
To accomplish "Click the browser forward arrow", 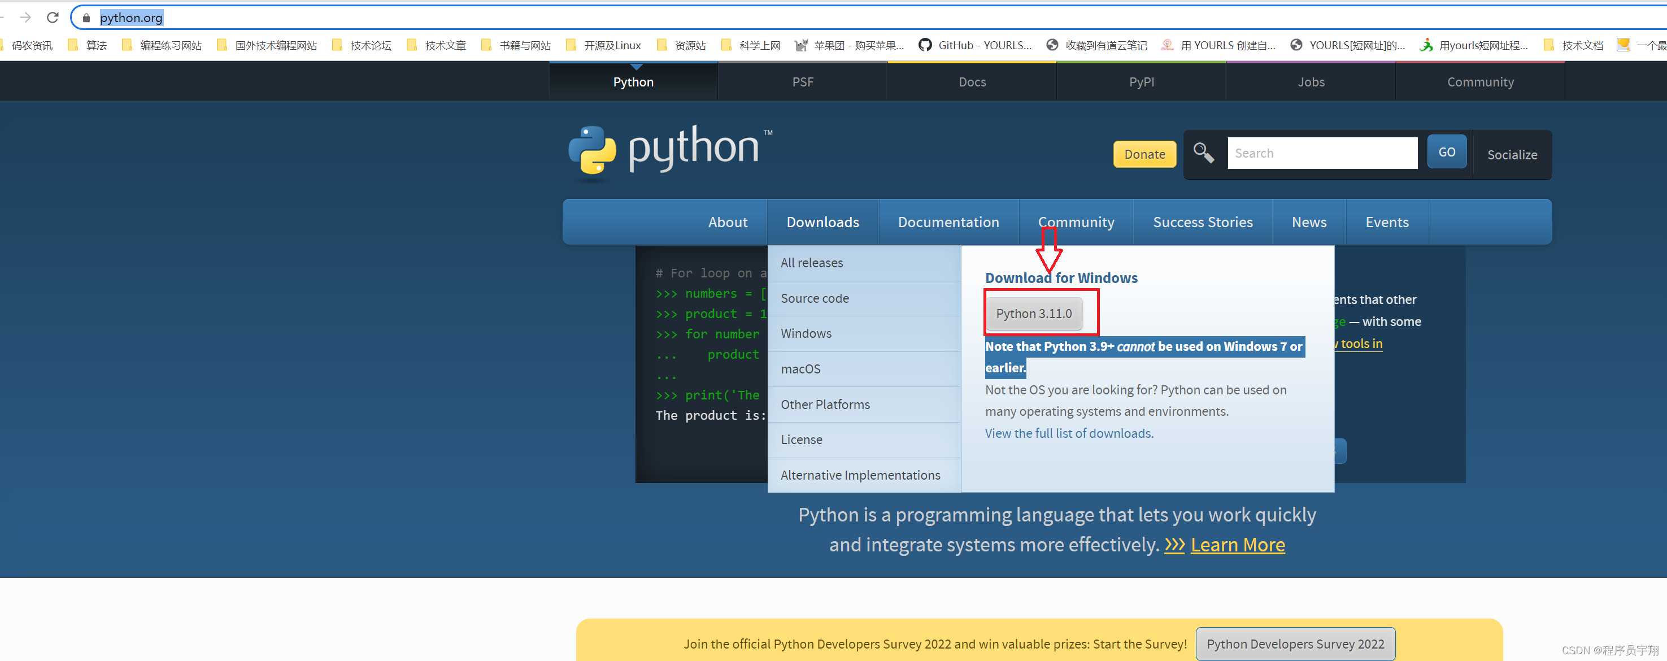I will coord(25,18).
